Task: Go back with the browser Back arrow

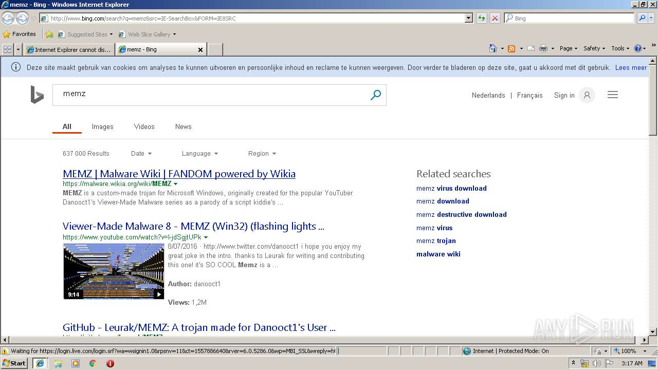Action: (x=8, y=18)
